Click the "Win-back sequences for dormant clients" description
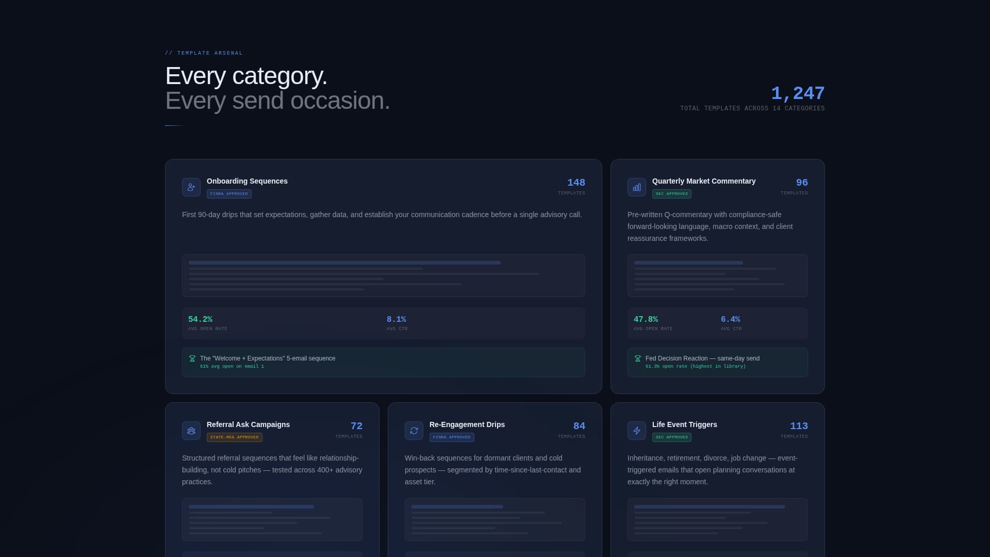This screenshot has width=990, height=557. (x=492, y=470)
